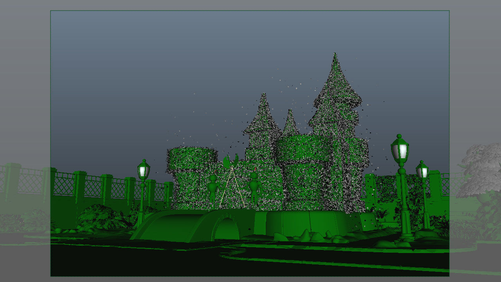
Task: Select the small far-right lamp post lantern
Action: coord(422,171)
